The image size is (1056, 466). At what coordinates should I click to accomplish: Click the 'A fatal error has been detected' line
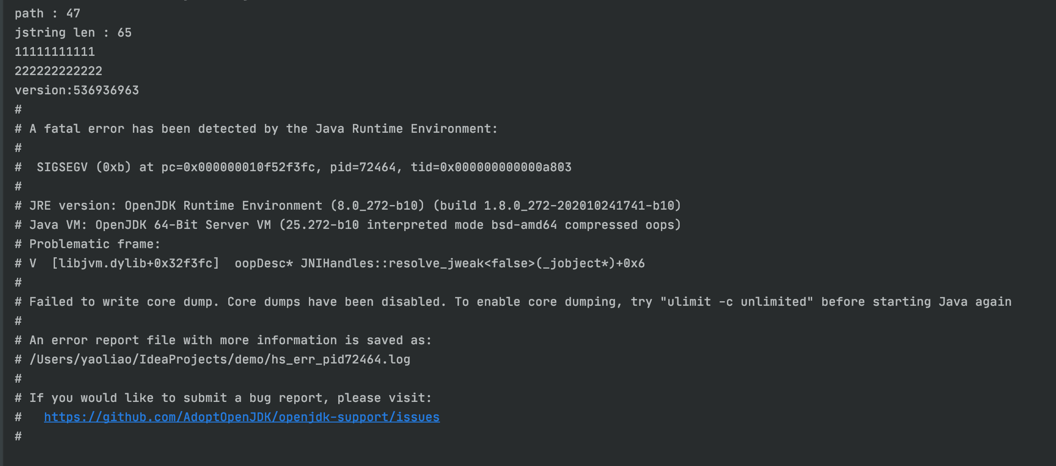tap(256, 129)
